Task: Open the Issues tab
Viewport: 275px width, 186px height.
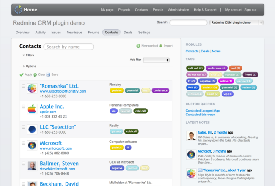Action: 56,32
